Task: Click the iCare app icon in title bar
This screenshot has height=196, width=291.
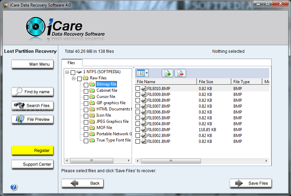Action: pos(6,5)
